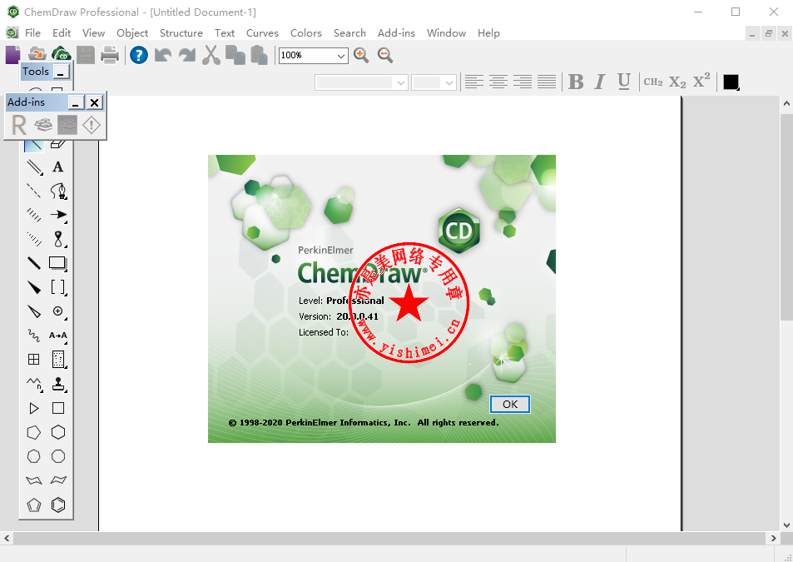Select the Multiple bonds tool

[x=34, y=167]
